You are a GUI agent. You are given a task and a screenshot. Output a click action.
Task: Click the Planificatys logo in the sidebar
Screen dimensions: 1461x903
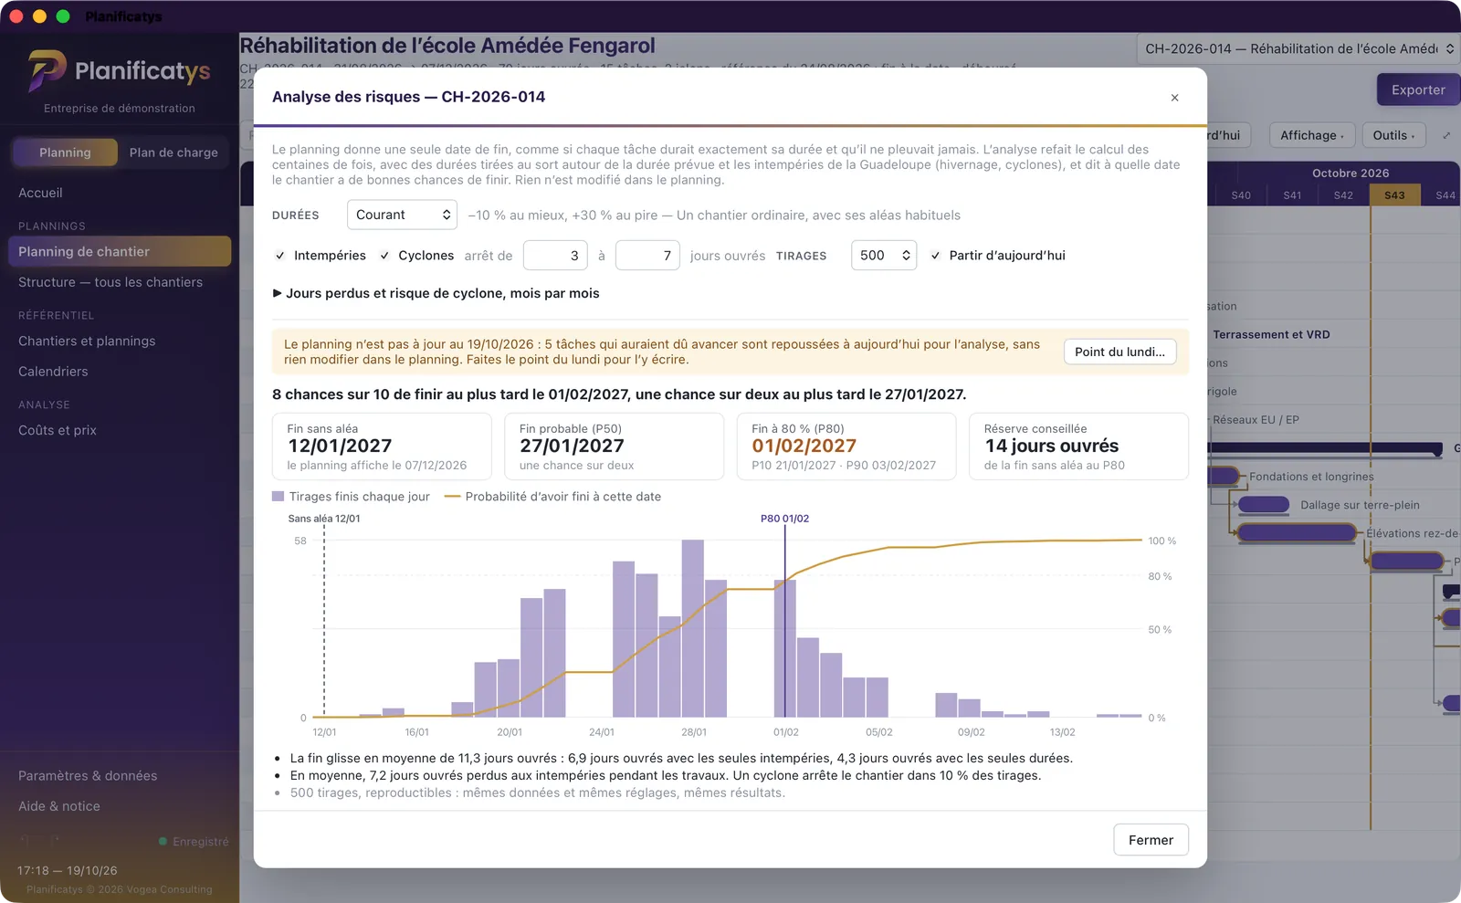click(x=120, y=70)
